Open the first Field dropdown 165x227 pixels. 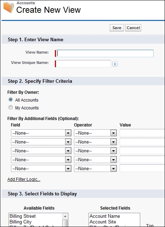(x=41, y=133)
